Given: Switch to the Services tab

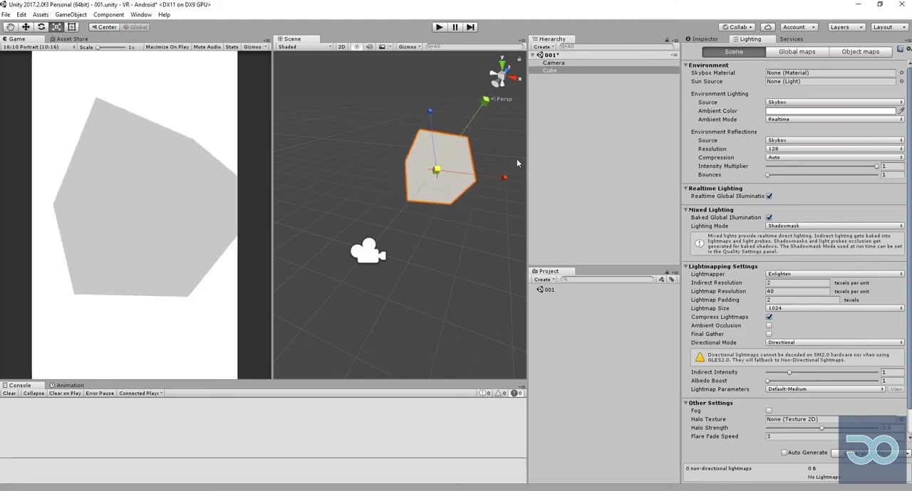Looking at the screenshot, I should [x=791, y=39].
